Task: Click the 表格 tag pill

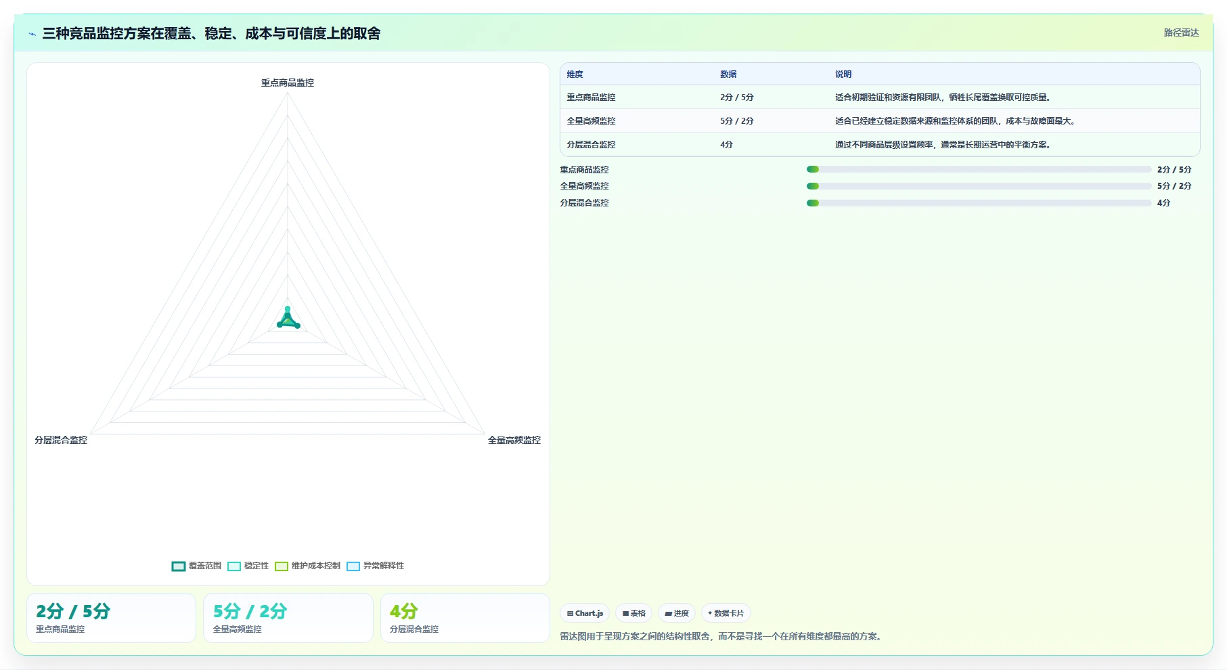Action: [633, 613]
